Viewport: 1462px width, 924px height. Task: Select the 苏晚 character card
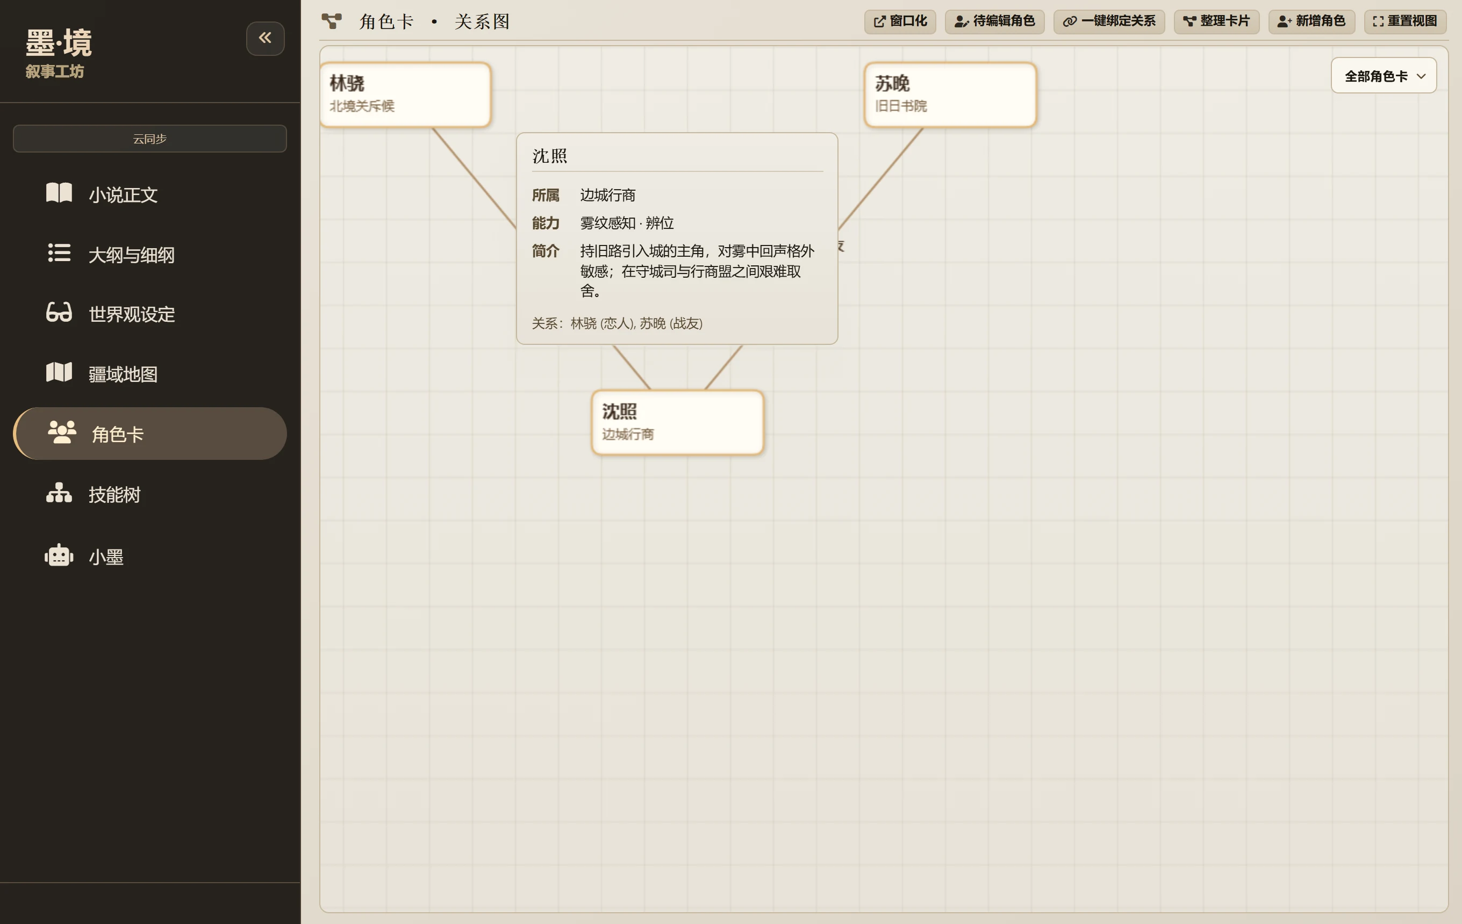(950, 95)
